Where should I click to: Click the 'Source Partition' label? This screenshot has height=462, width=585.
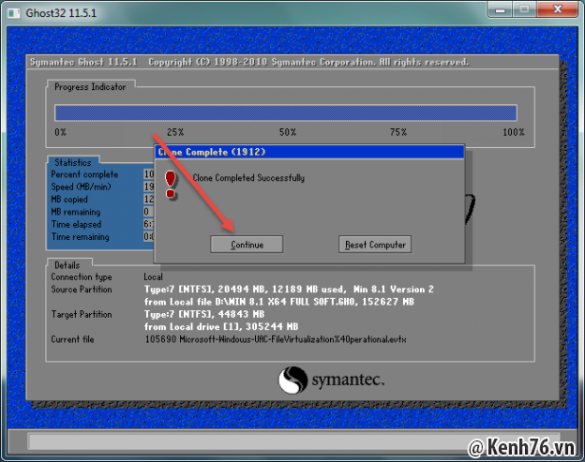tap(82, 290)
